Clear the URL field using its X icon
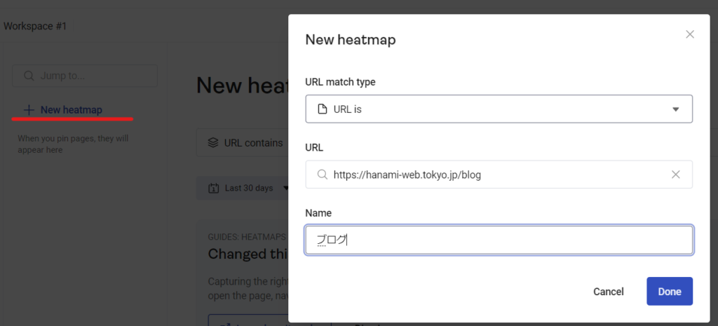Image resolution: width=718 pixels, height=326 pixels. pyautogui.click(x=676, y=175)
